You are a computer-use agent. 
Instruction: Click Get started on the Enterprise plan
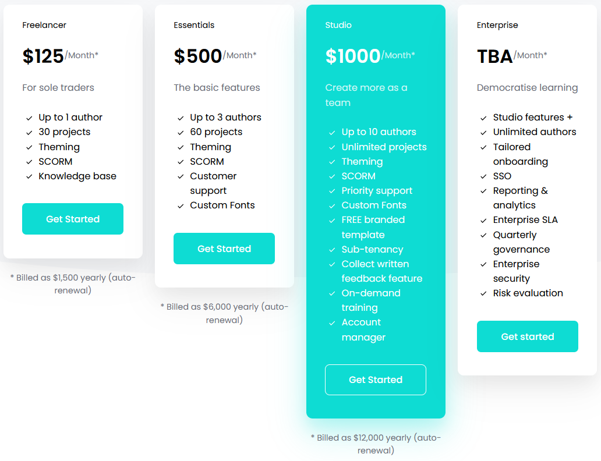(527, 336)
